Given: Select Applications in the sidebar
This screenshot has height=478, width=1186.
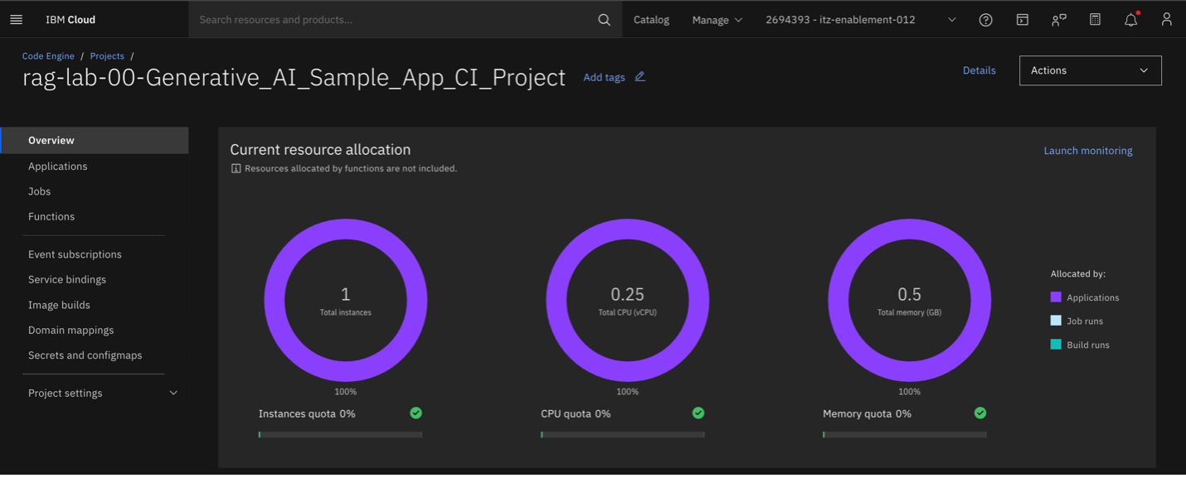Looking at the screenshot, I should pyautogui.click(x=57, y=166).
